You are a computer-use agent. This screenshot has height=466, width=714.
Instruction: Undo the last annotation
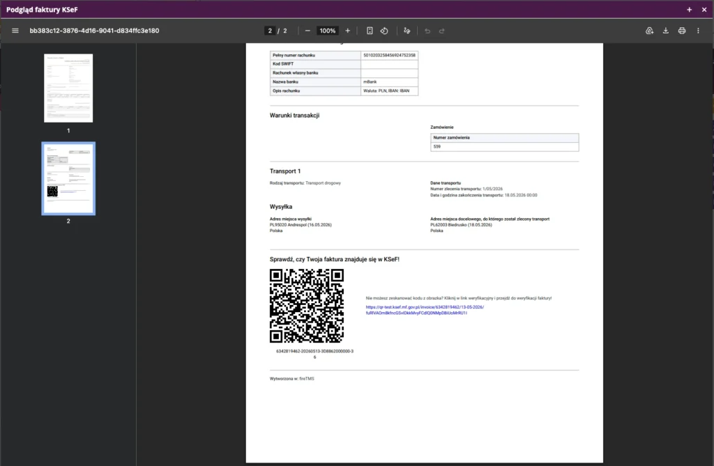(427, 31)
